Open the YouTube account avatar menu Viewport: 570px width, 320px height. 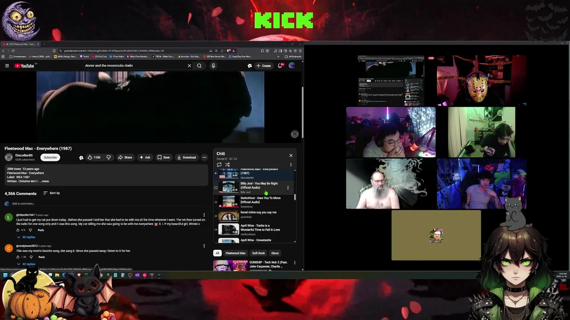(x=292, y=66)
